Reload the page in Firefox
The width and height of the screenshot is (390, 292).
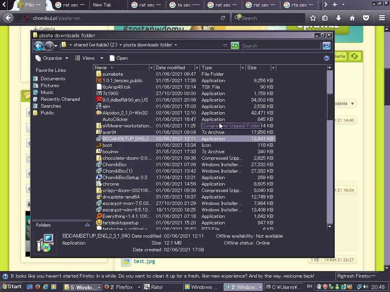coord(223,18)
